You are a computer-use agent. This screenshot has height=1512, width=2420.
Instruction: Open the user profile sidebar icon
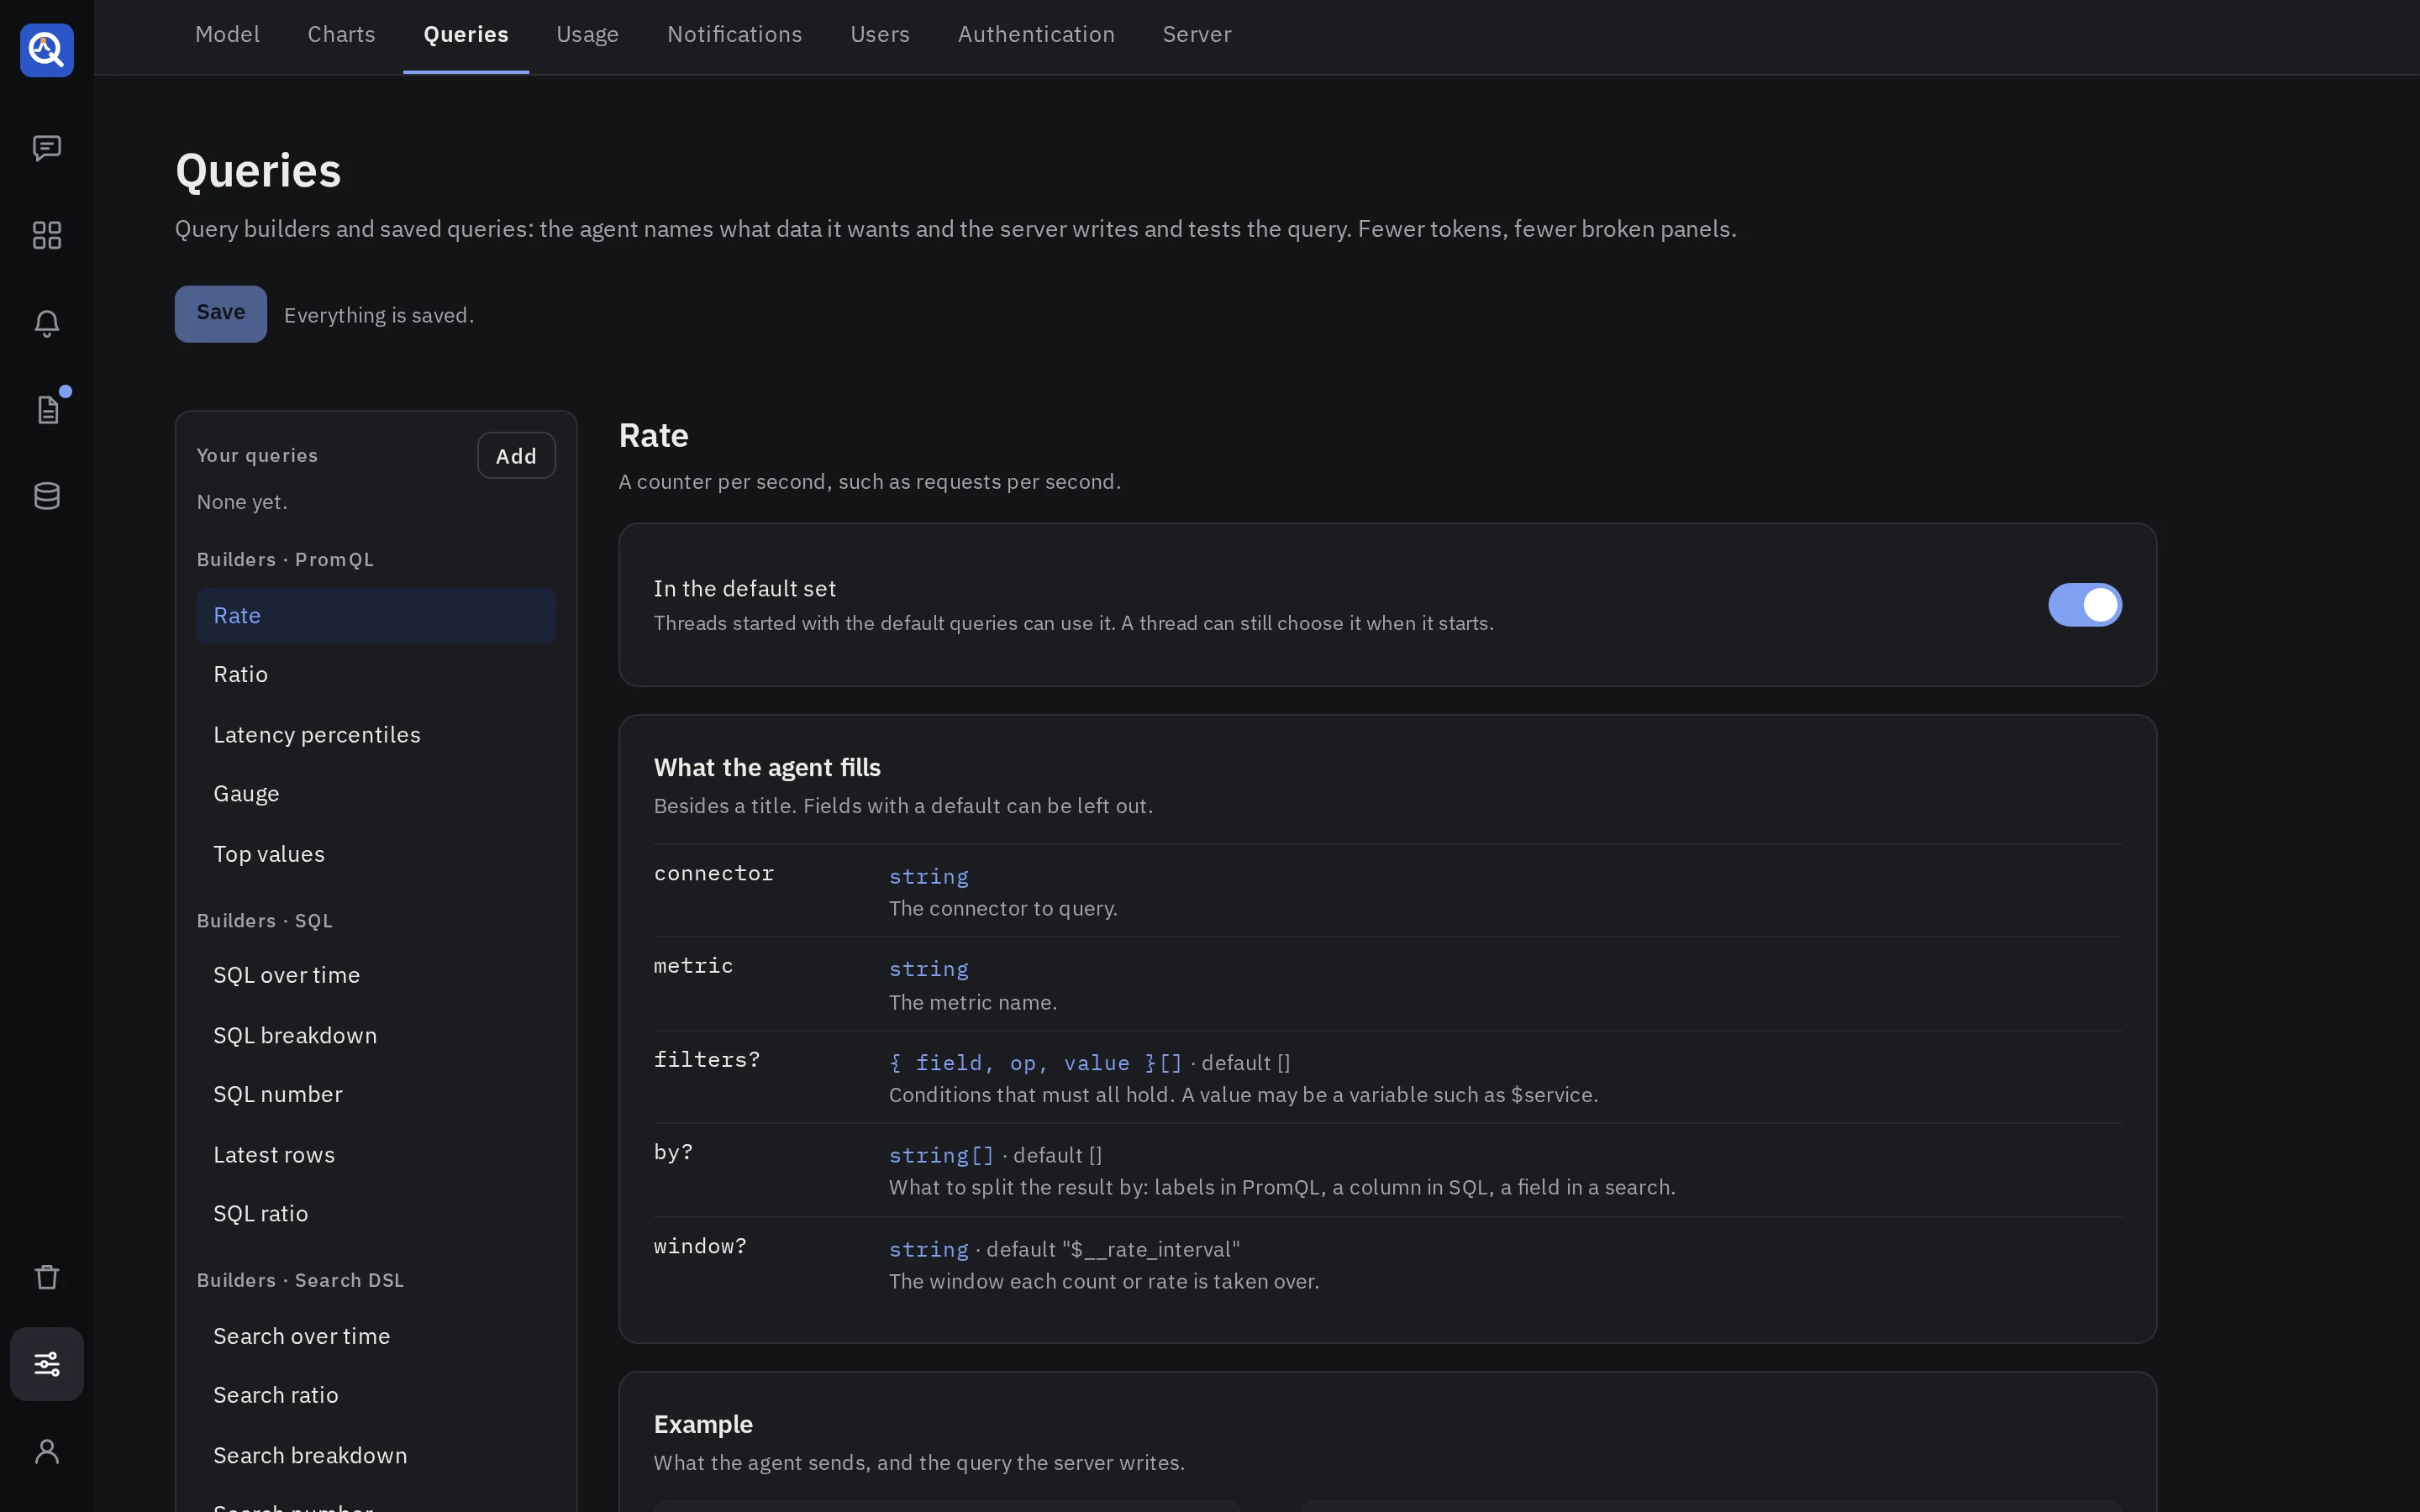[x=47, y=1451]
